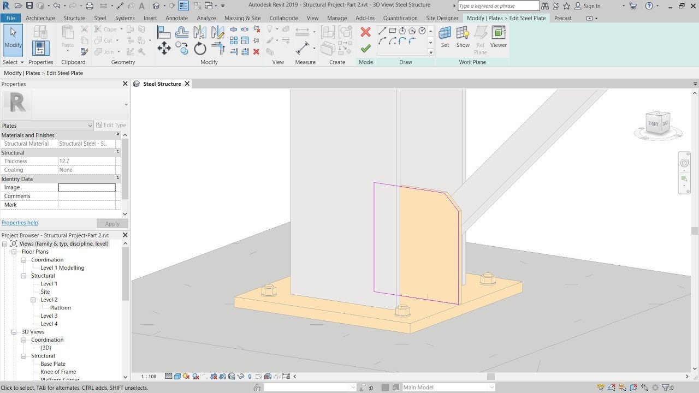Click Set in the Work Plane panel
Screen dimensions: 699x393
[445, 35]
